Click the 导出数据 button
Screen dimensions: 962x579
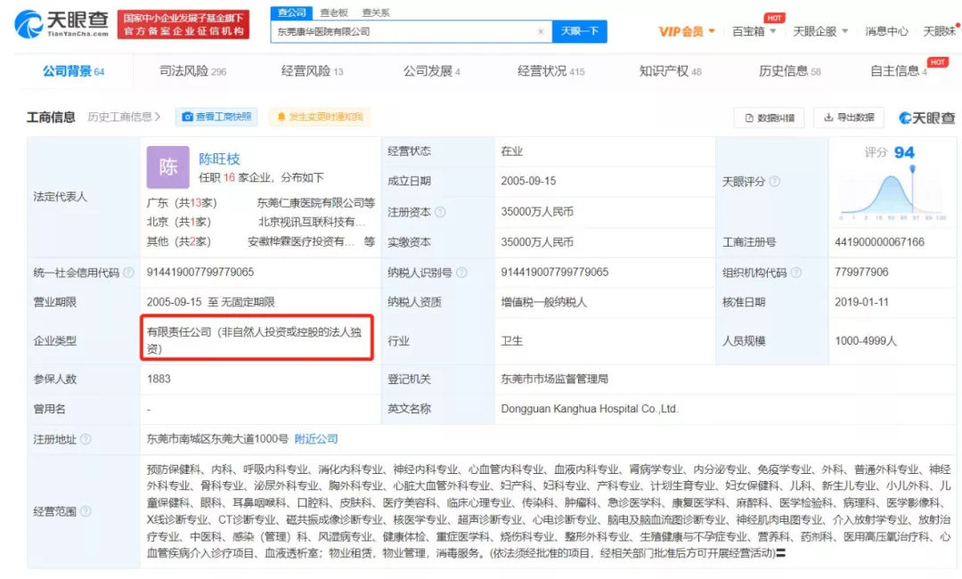849,117
